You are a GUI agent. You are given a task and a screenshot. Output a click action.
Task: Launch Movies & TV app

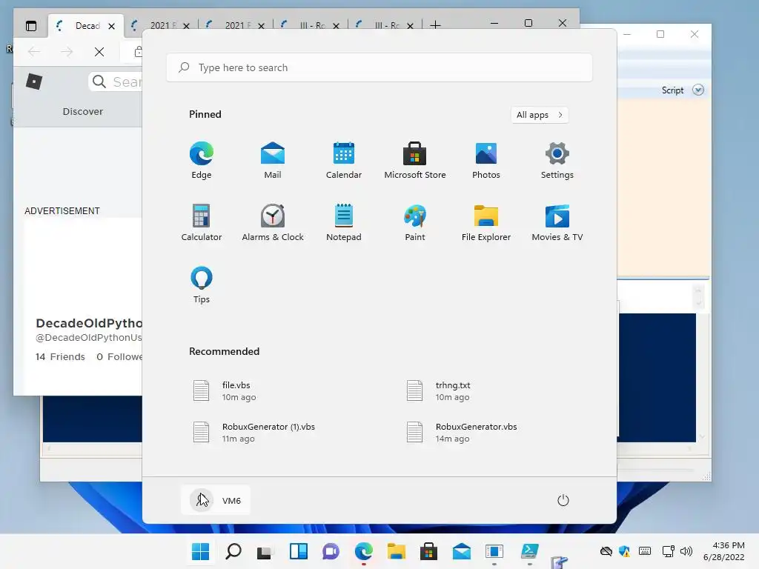tap(557, 222)
